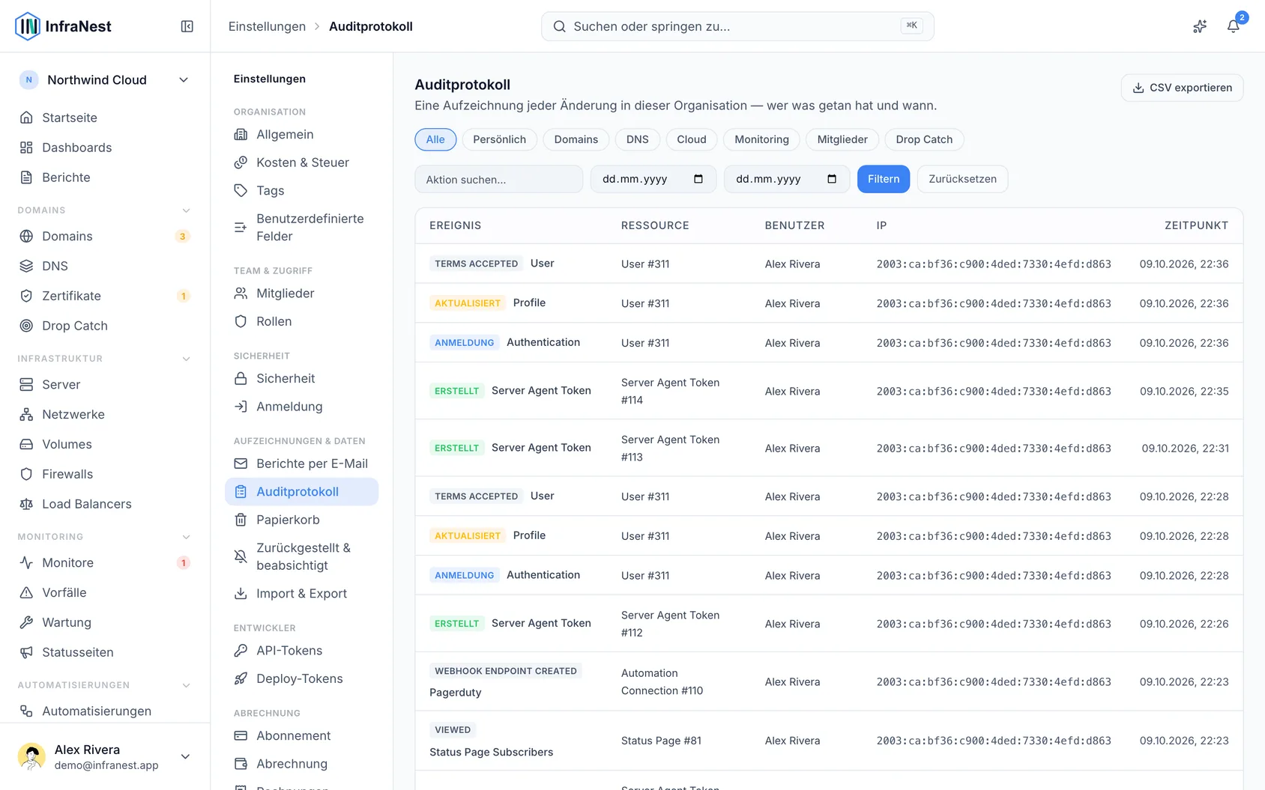The image size is (1265, 790).
Task: Collapse the INFRASTRUKTUR sidebar section
Action: pyautogui.click(x=186, y=359)
